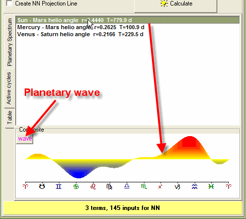Click the Taurus zodiac symbol on axis
This screenshot has width=246, height=219.
pyautogui.click(x=42, y=186)
